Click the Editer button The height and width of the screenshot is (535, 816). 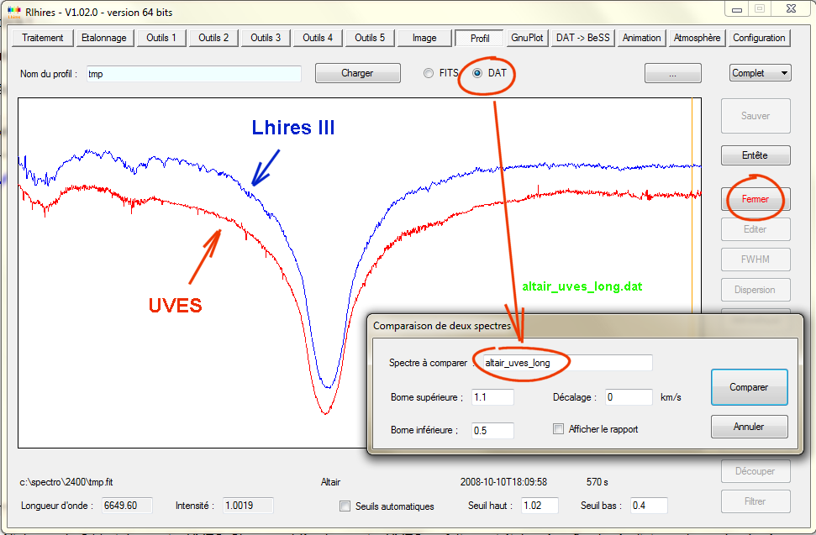(x=755, y=229)
